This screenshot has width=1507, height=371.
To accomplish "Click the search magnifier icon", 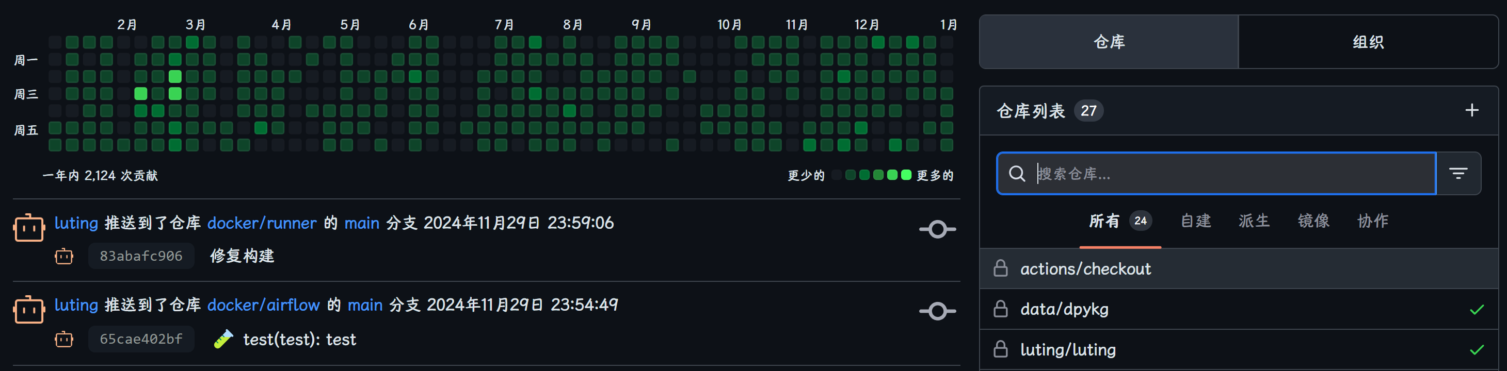I will (1017, 174).
